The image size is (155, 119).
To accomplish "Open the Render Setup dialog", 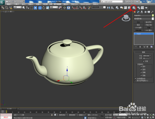I will 139,8.
